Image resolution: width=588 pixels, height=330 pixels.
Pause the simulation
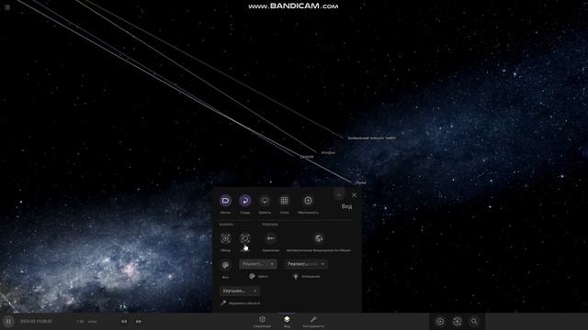[8, 322]
